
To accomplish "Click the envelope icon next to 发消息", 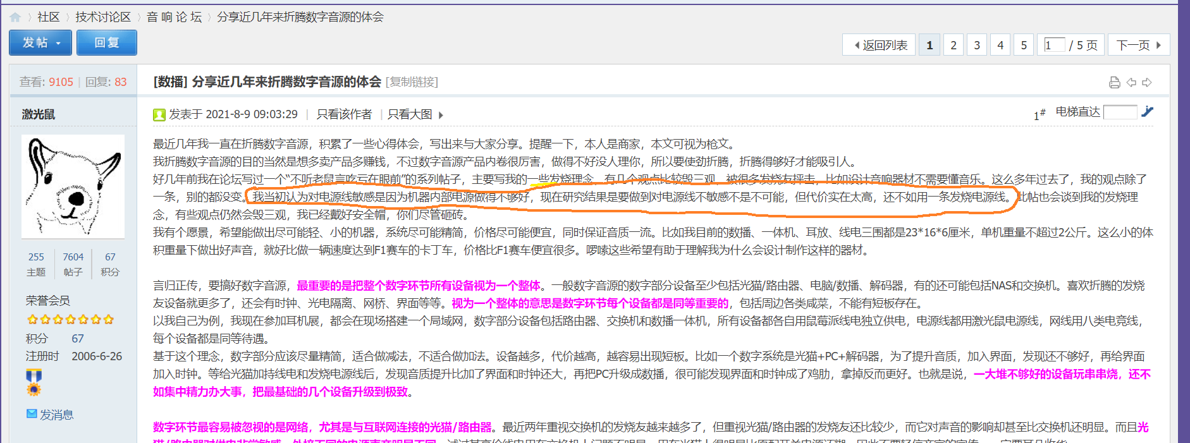I will 32,414.
